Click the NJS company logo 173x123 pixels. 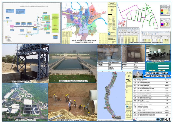pos(165,119)
